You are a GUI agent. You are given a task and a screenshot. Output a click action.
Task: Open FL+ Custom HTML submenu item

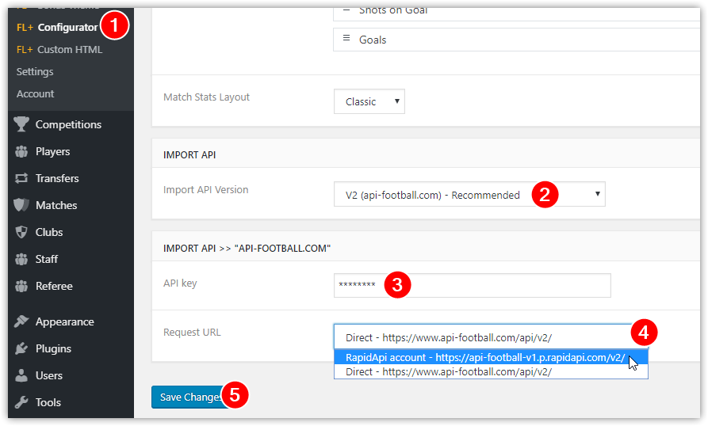(59, 50)
